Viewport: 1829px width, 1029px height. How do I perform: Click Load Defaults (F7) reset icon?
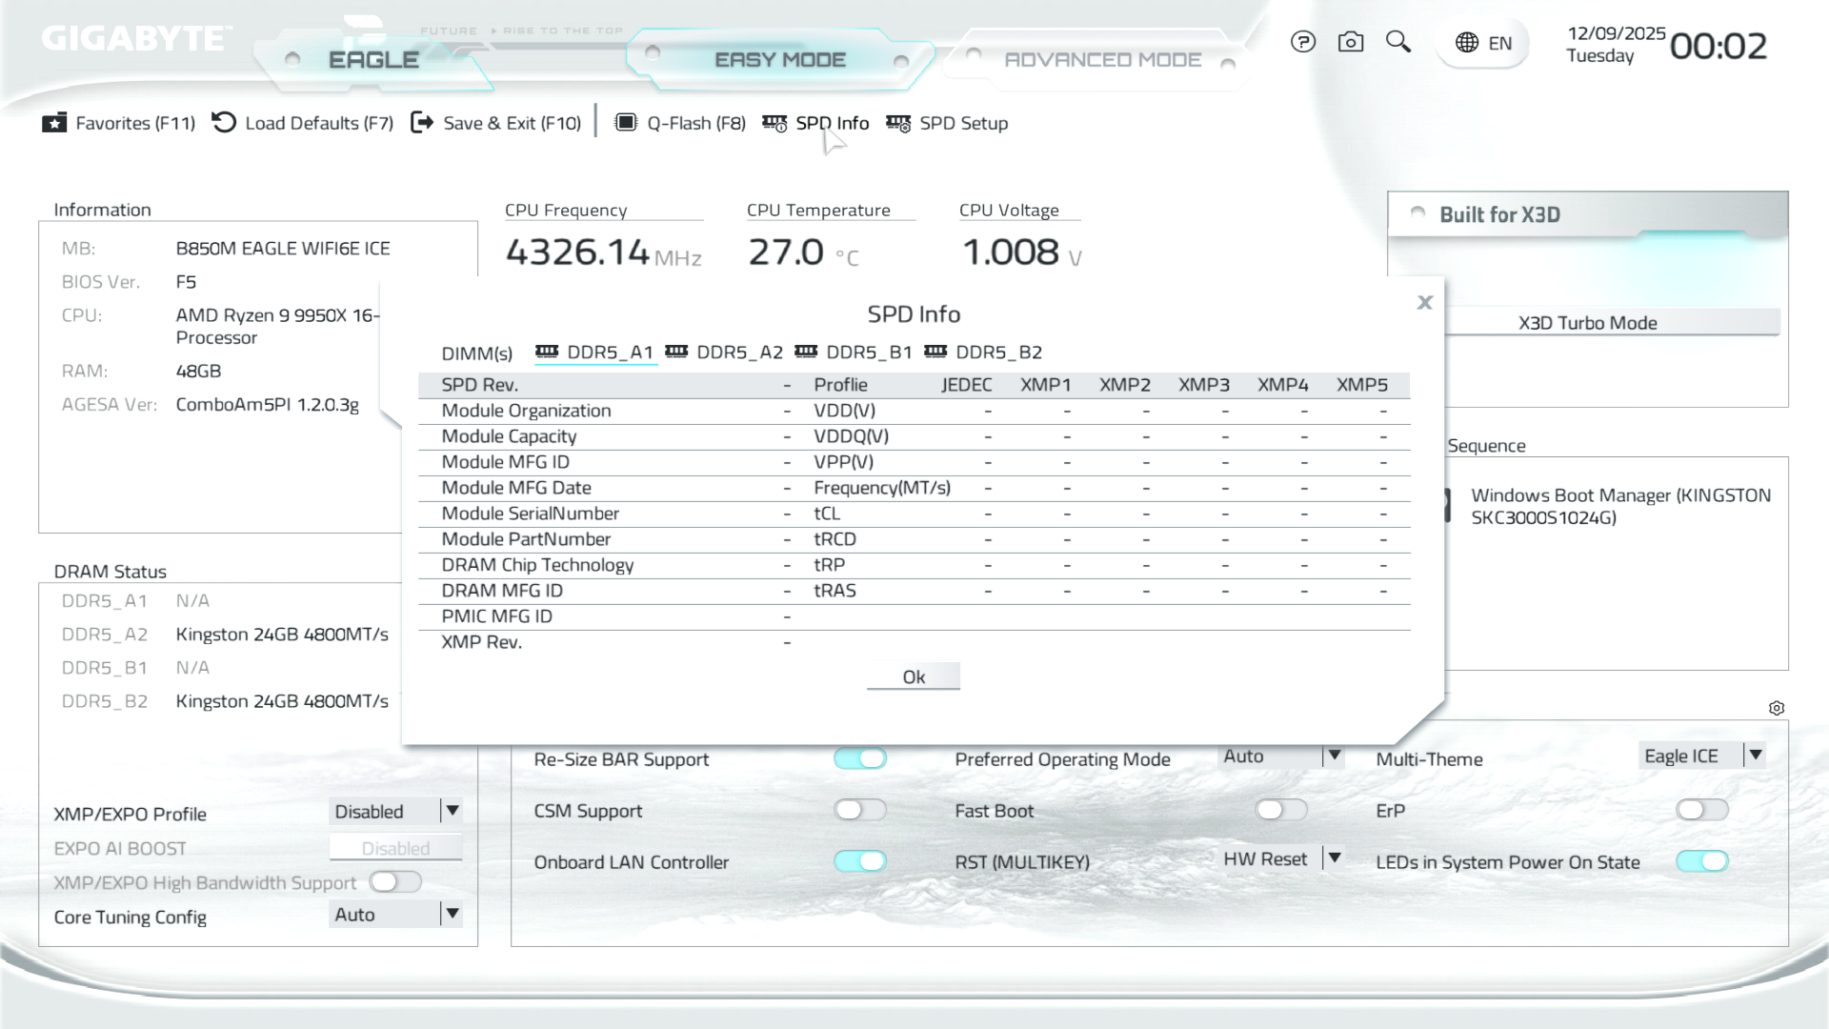click(x=224, y=123)
